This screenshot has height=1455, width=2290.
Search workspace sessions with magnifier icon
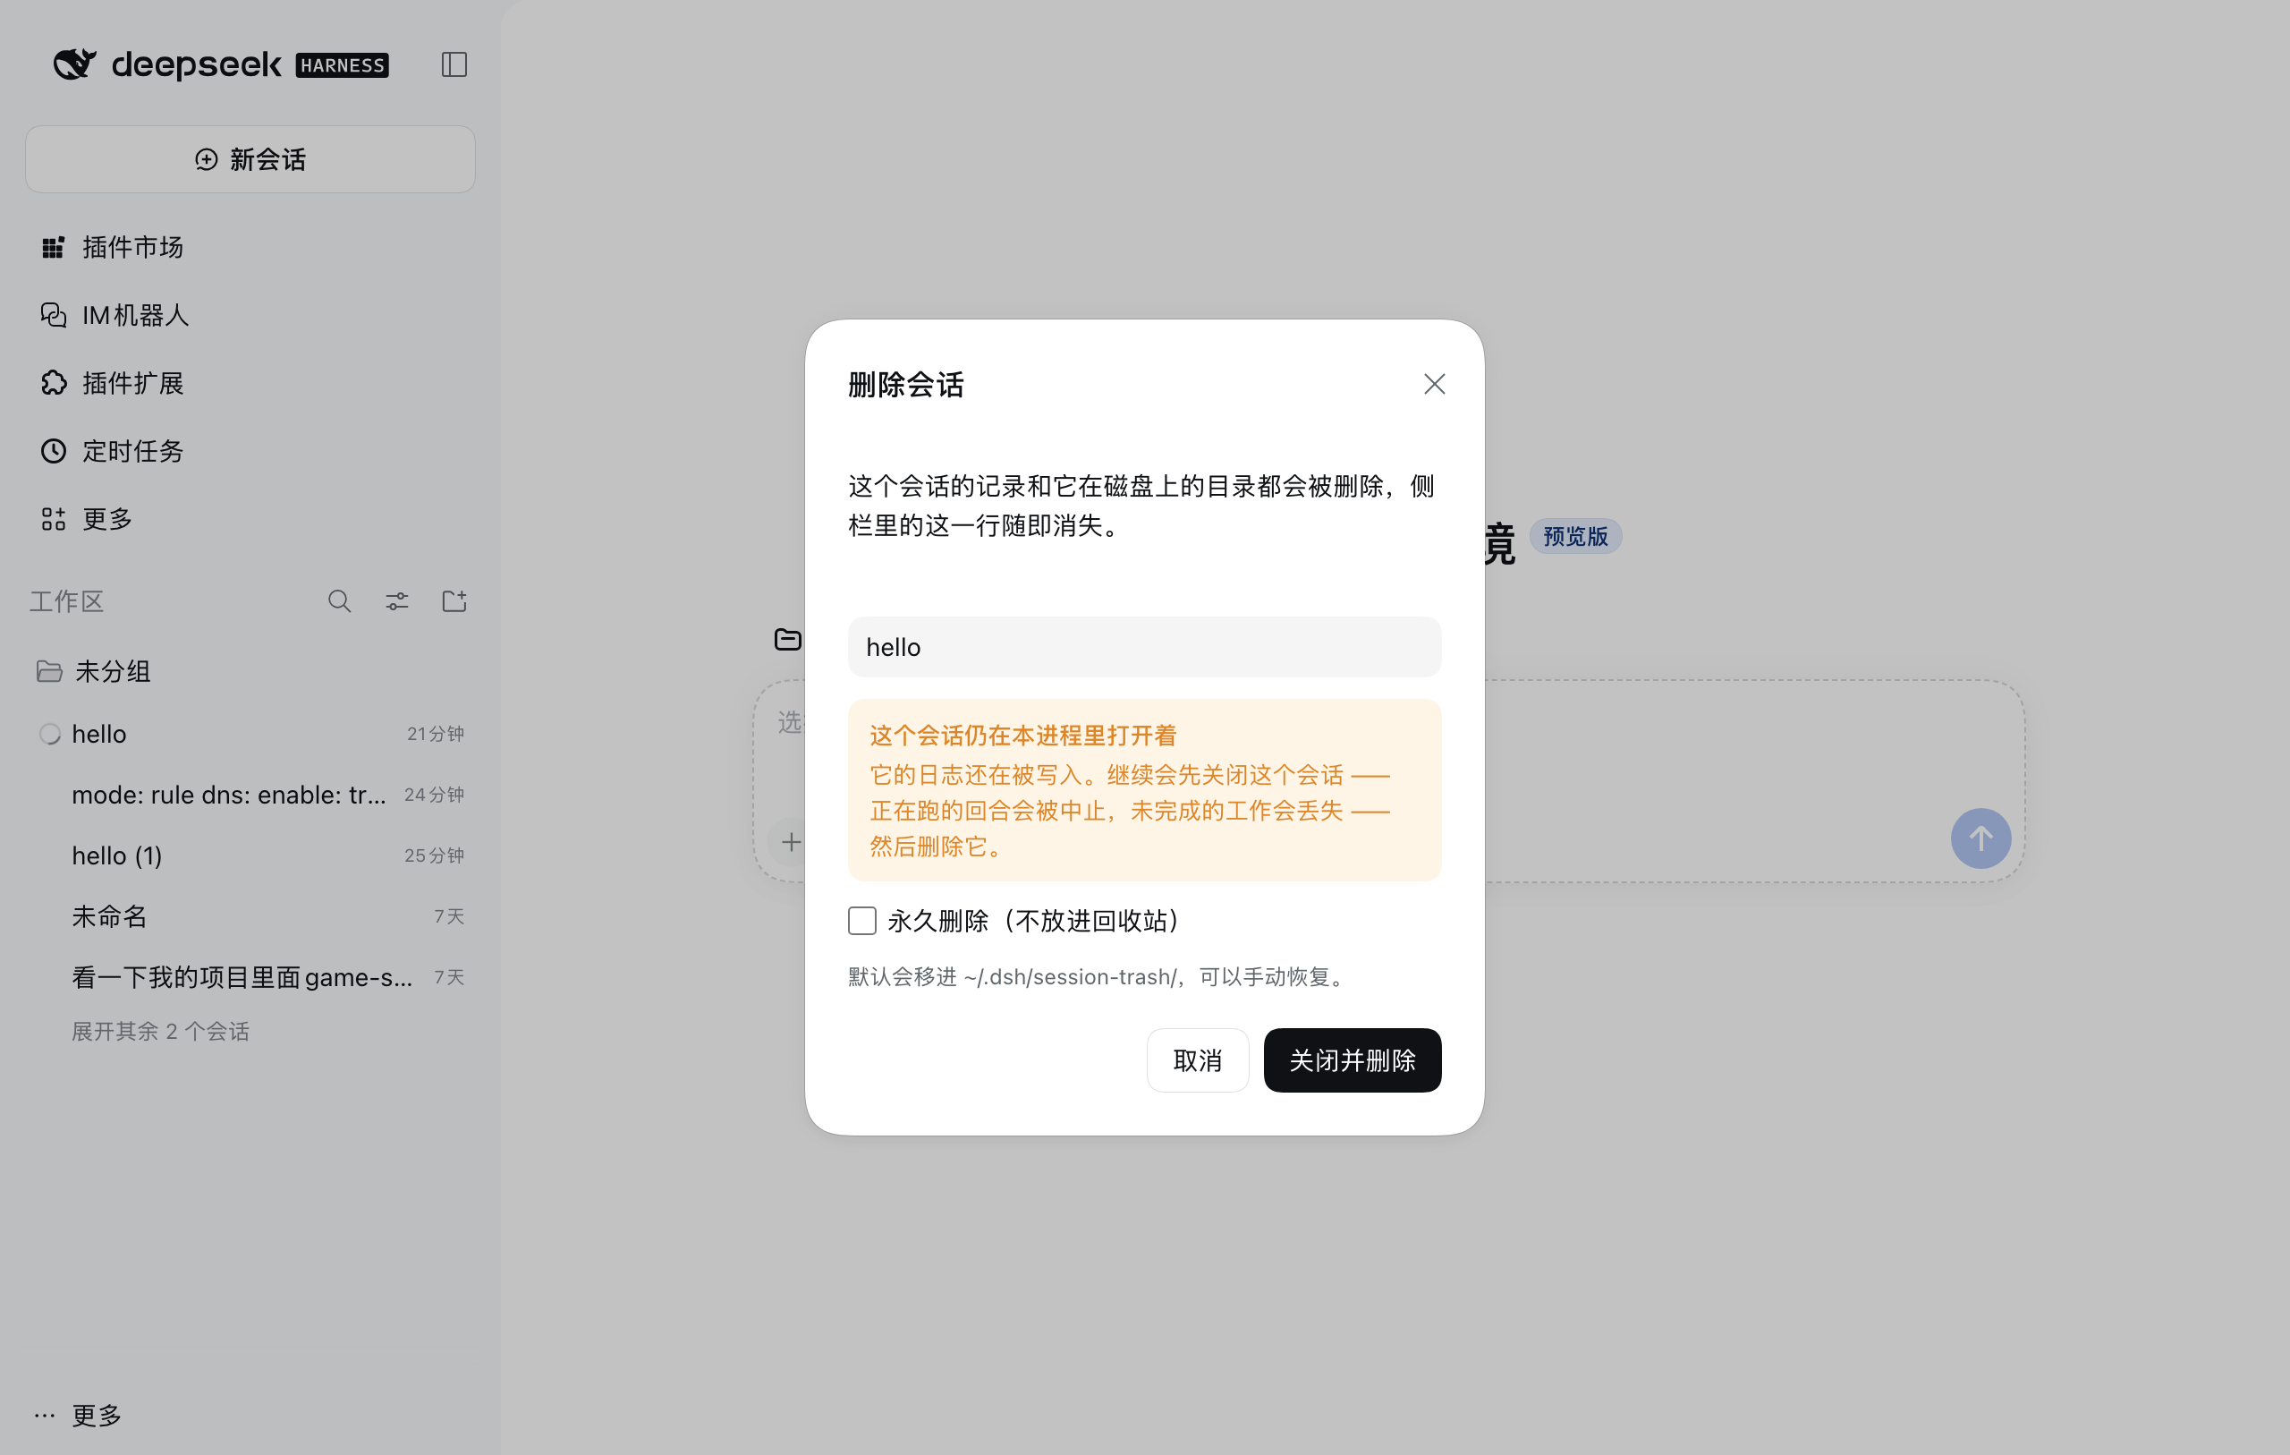(x=340, y=601)
